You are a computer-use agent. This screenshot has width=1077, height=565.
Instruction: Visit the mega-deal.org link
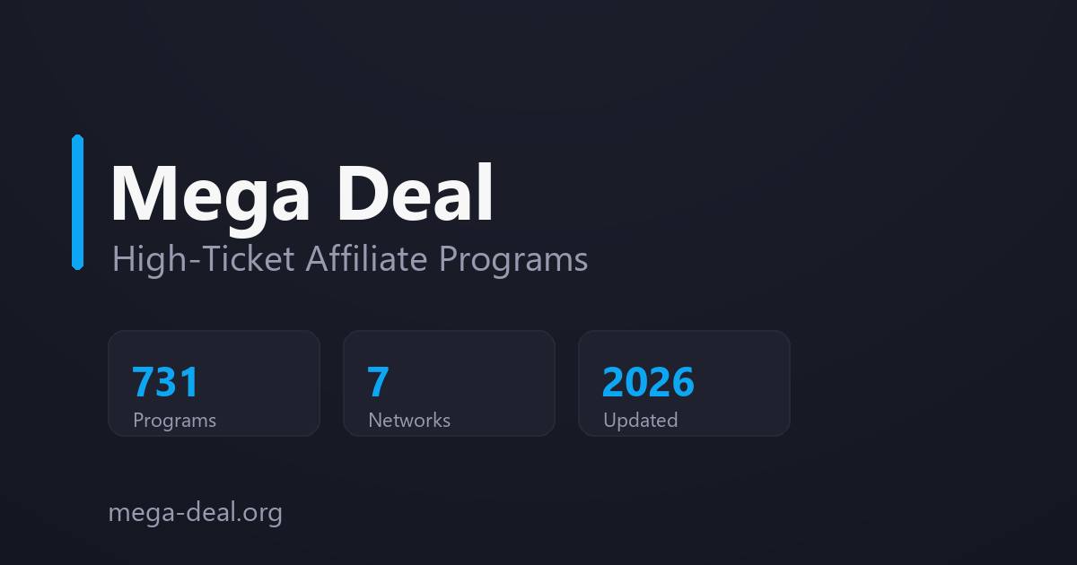tap(195, 513)
